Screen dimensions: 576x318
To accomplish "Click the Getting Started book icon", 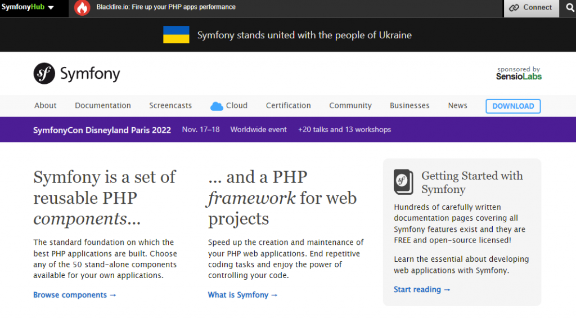I will tap(403, 182).
